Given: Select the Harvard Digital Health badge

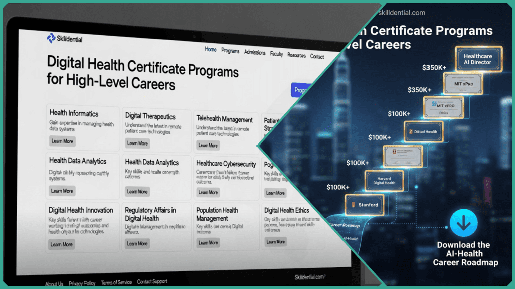Looking at the screenshot, I should (x=384, y=181).
